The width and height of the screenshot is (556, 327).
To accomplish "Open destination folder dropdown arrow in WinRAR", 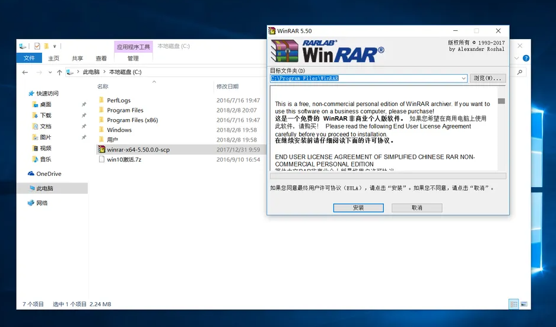I will (x=463, y=78).
